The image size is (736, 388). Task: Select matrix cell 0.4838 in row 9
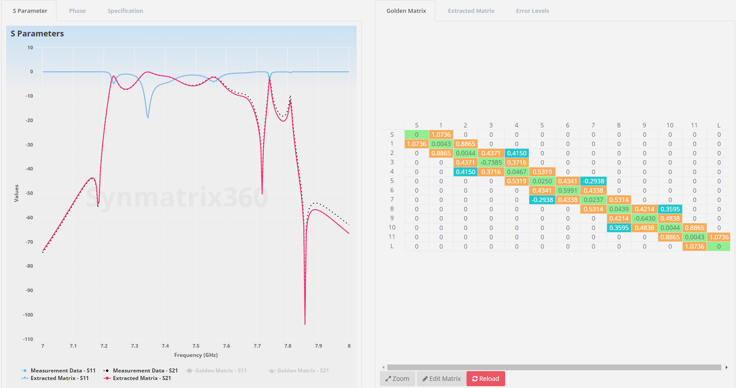(x=670, y=218)
